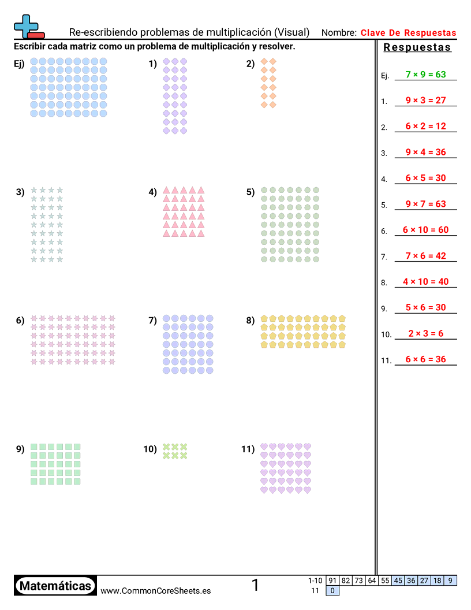Click the 'Respuestas' column heading

(417, 48)
